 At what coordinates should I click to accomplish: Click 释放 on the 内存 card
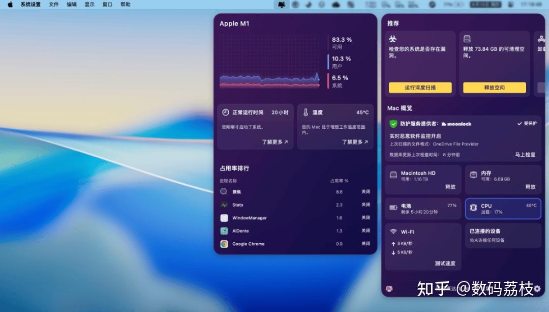[530, 187]
